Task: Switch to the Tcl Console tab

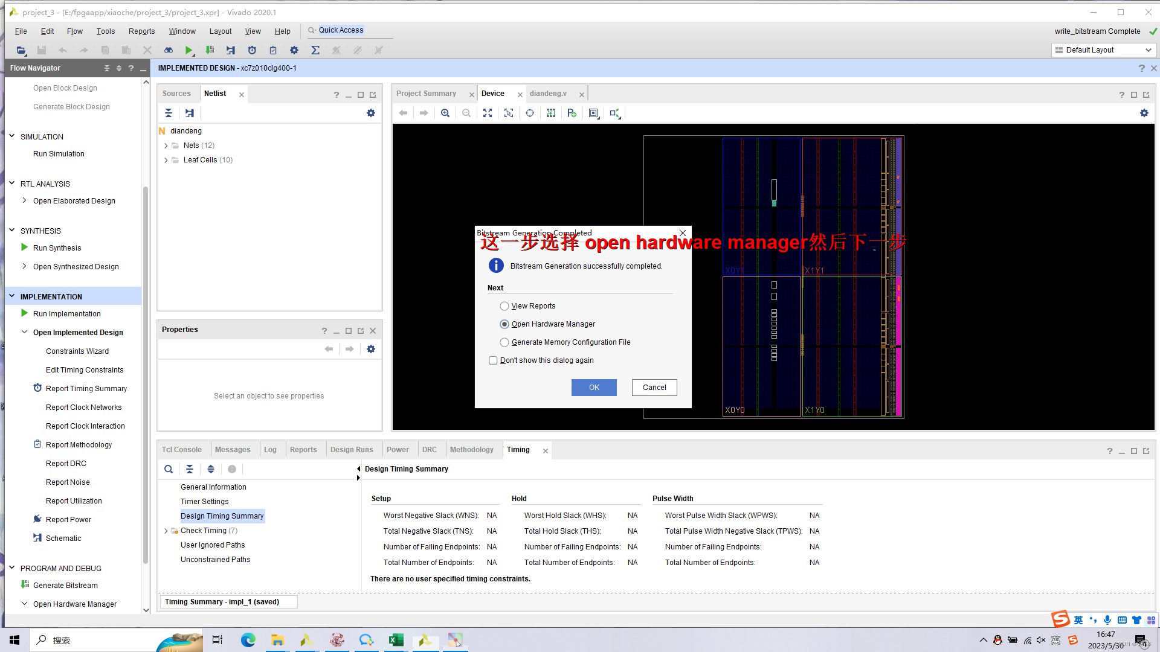Action: 181,450
